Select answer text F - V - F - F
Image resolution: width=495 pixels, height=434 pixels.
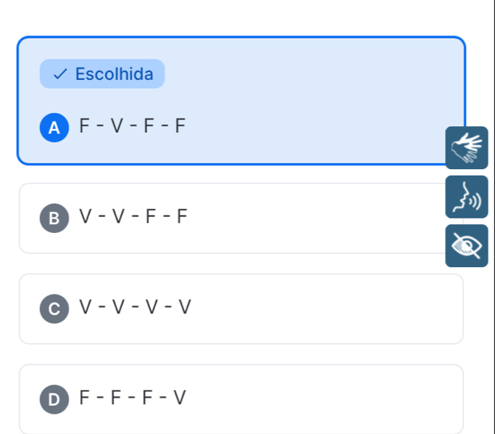(133, 126)
